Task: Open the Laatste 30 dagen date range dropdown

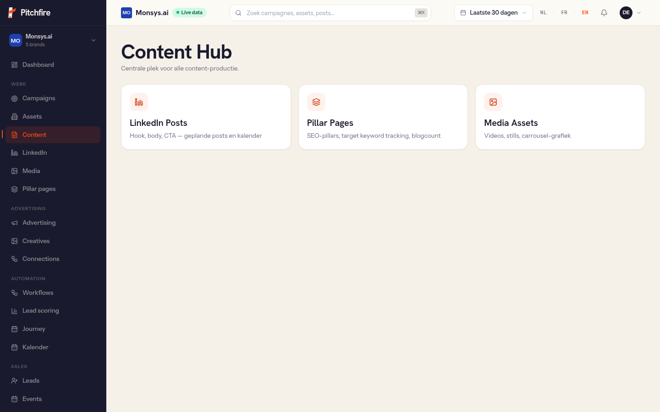Action: point(494,13)
